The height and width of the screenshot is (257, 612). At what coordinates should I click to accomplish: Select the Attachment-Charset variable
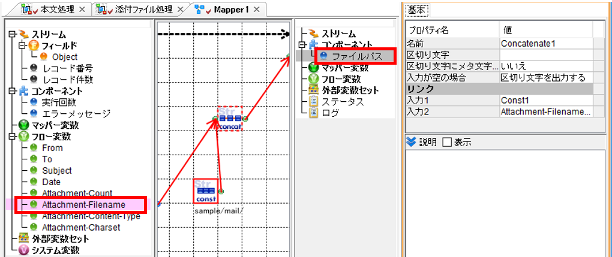pos(81,227)
